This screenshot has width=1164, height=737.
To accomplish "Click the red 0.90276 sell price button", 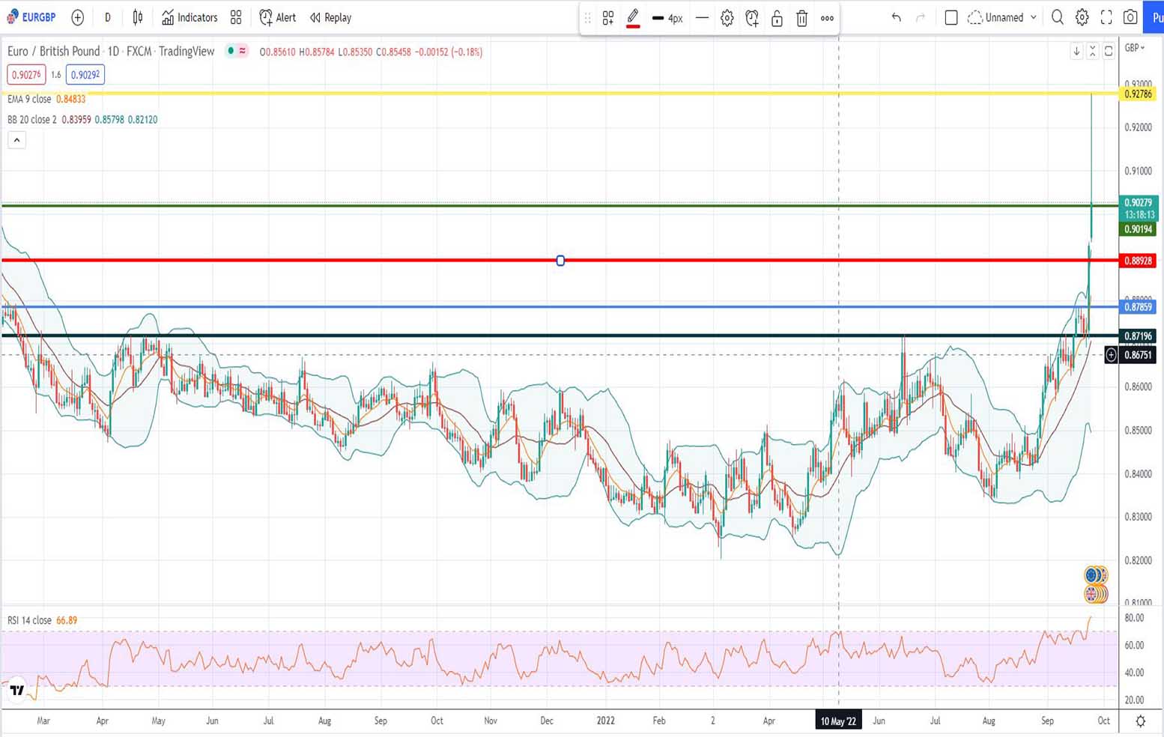I will tap(26, 75).
